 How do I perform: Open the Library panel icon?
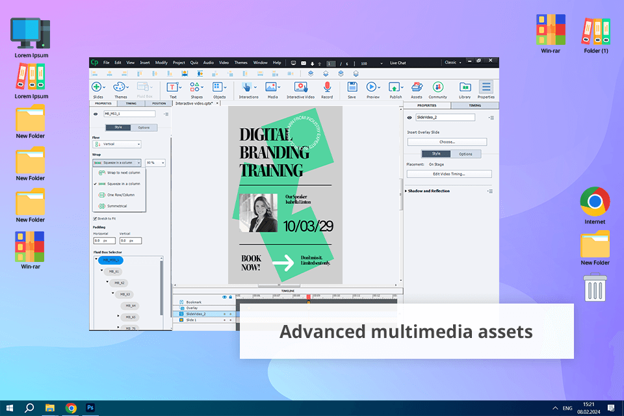pyautogui.click(x=465, y=87)
